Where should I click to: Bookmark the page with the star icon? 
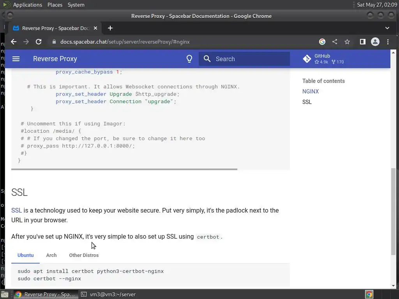coord(347,42)
